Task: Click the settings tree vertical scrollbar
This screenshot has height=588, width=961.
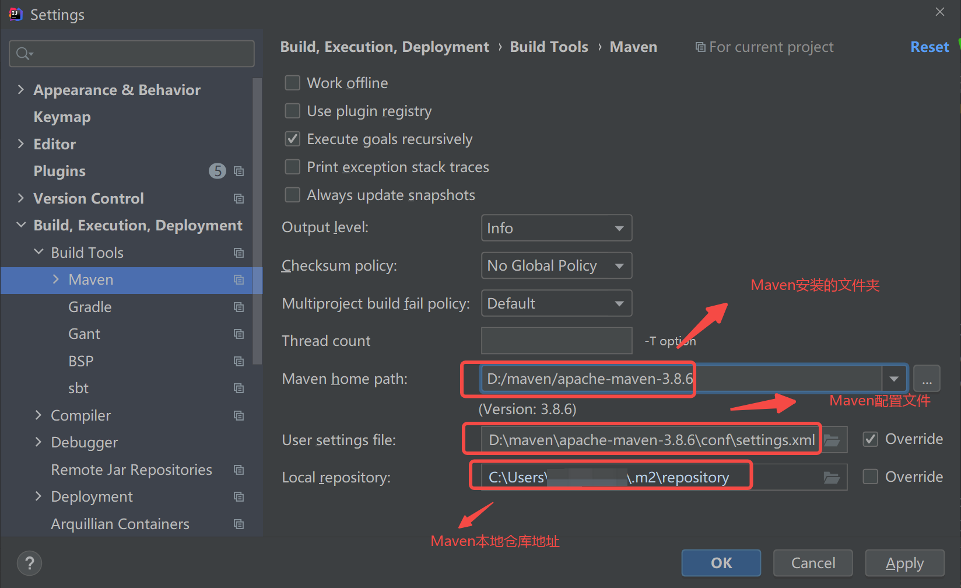Action: pyautogui.click(x=258, y=222)
